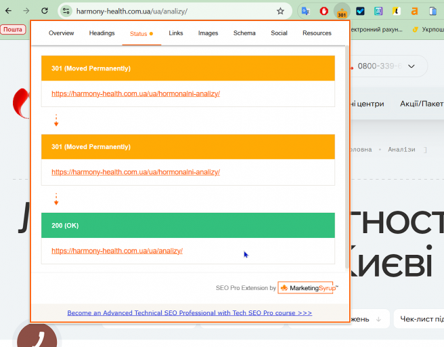Switch to the Images tab
This screenshot has width=444, height=347.
tap(208, 33)
